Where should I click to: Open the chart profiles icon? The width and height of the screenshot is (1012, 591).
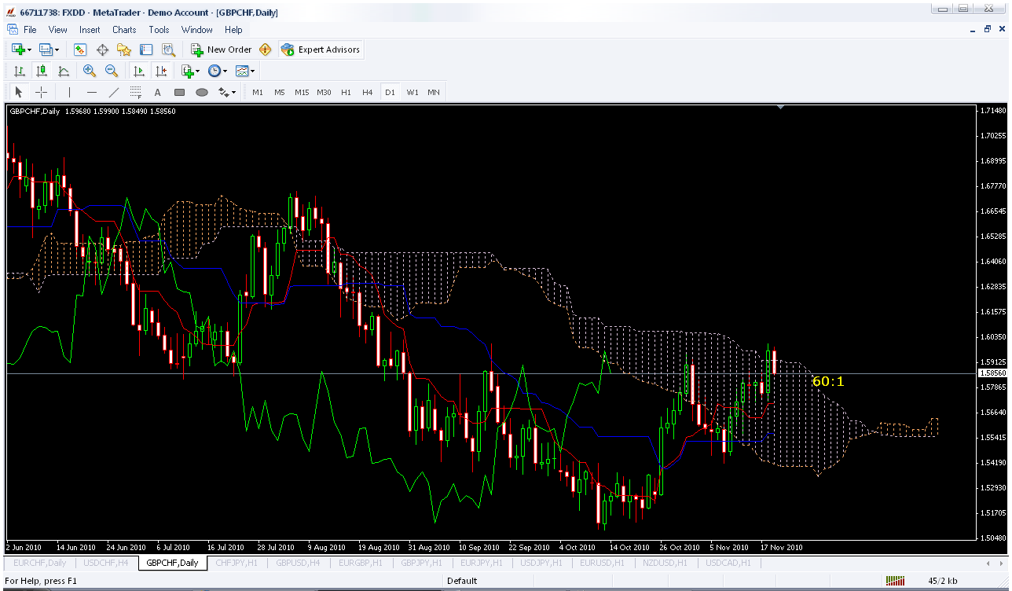(46, 50)
